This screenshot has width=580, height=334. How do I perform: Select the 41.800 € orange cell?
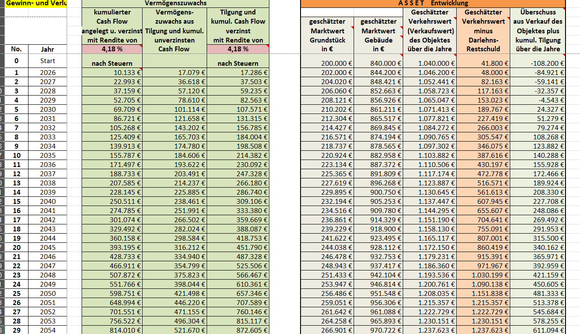pos(482,64)
